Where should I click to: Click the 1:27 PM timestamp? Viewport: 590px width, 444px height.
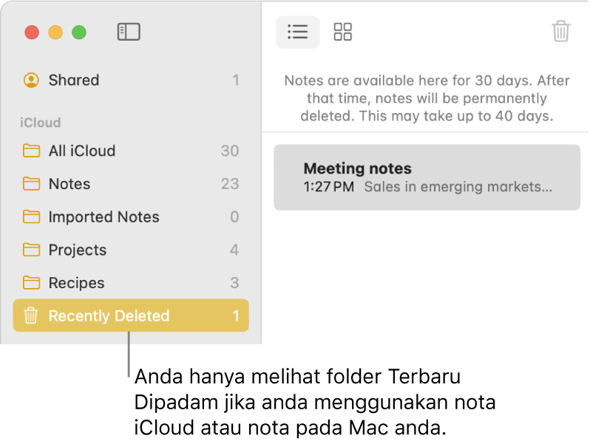329,187
